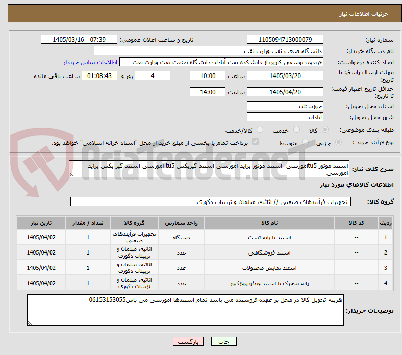Click the buyer name field دانشگاه صنعت نفت
Viewport: 402px width, 355px height.
pos(209,51)
